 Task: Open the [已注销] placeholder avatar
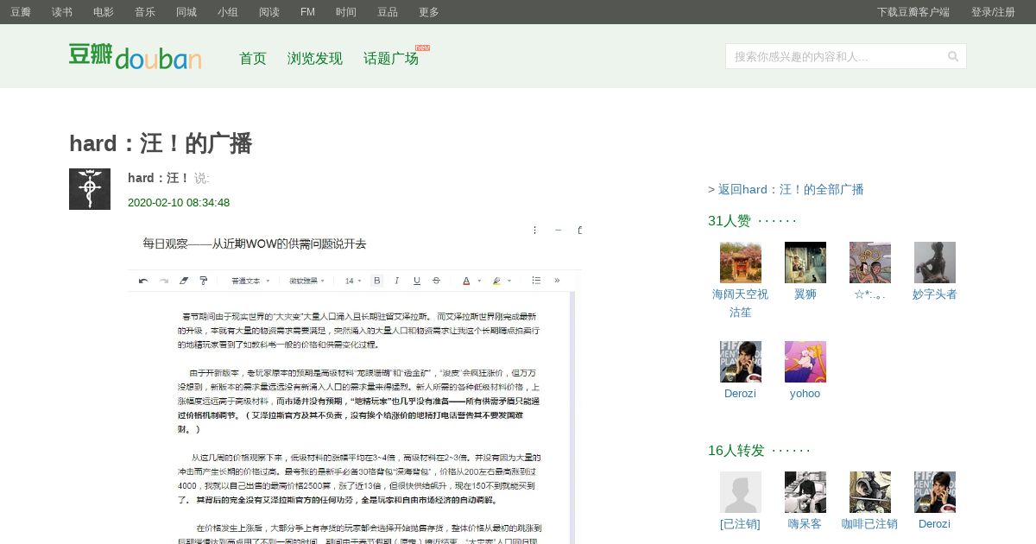click(x=741, y=492)
